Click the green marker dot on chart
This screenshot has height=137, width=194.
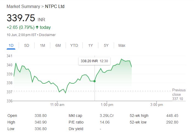point(95,81)
